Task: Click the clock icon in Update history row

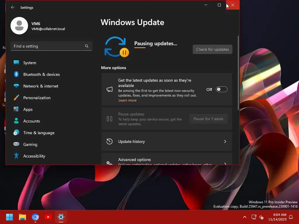Action: [x=109, y=141]
